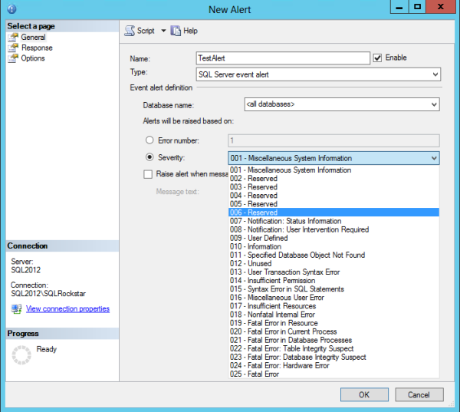Choose highlighted 006 - Reserved option
The height and width of the screenshot is (412, 460).
click(x=333, y=213)
